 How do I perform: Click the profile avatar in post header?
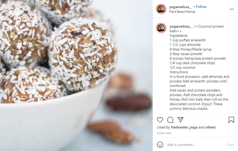[x=161, y=9]
